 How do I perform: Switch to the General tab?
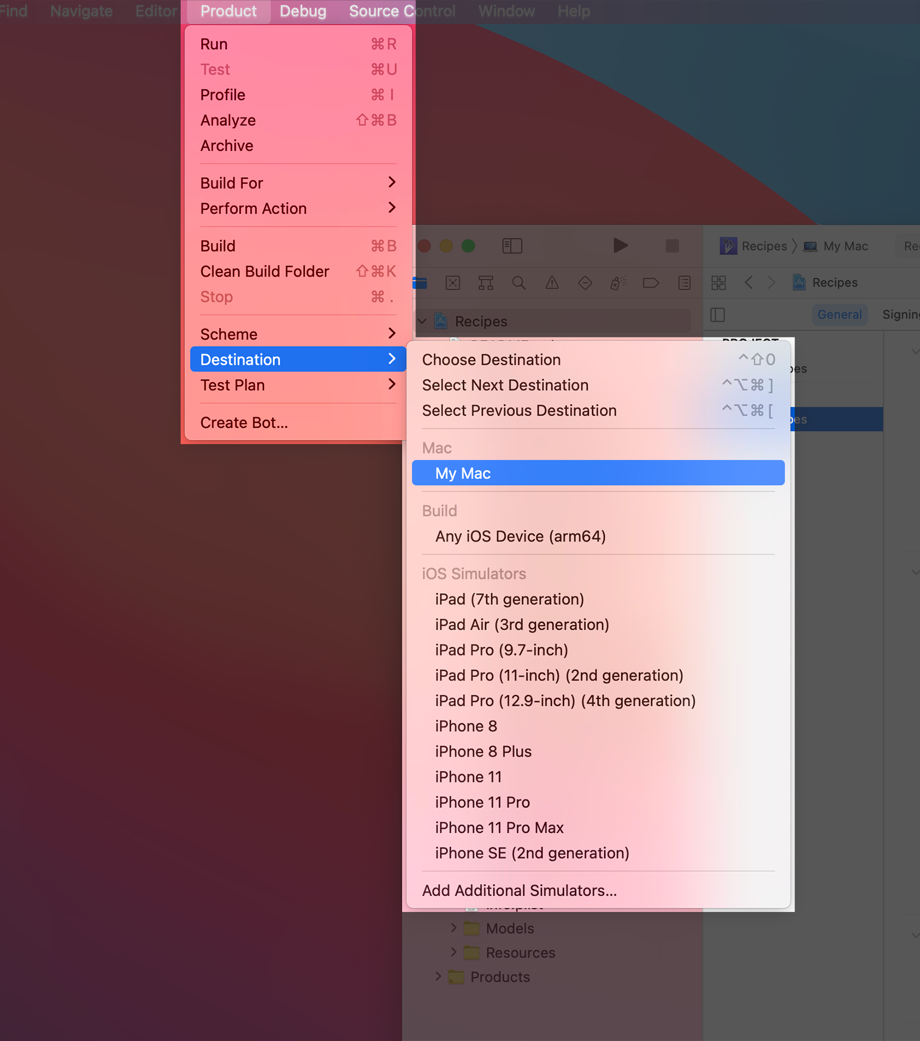(839, 315)
